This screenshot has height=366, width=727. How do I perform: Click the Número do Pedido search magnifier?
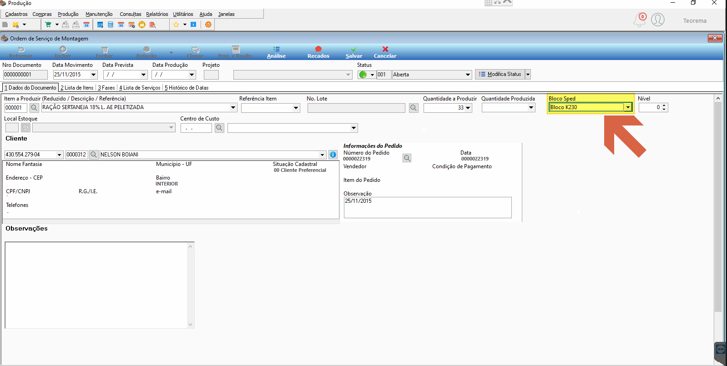(407, 158)
